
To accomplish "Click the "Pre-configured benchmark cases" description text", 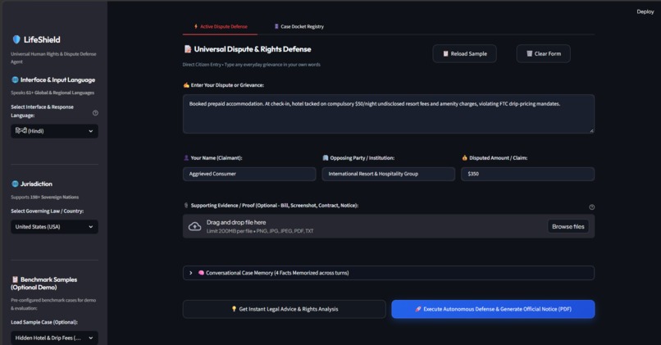I will (x=53, y=304).
